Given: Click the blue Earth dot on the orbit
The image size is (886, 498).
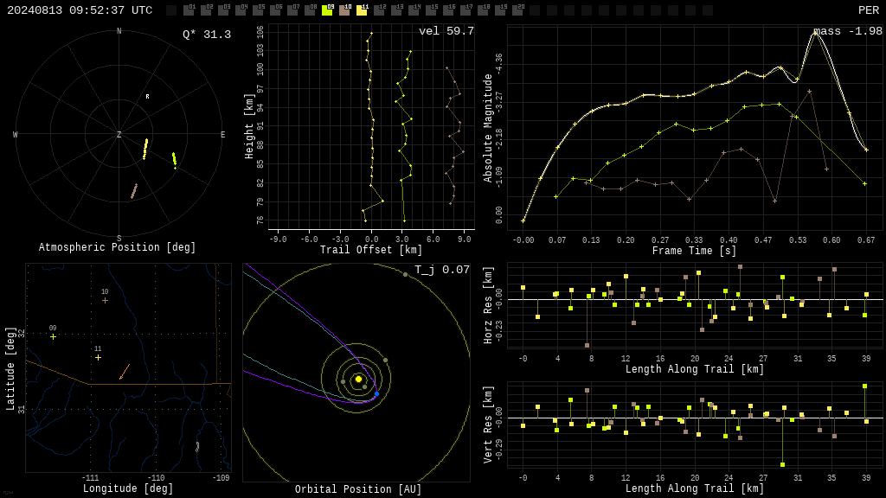Looking at the screenshot, I should pyautogui.click(x=377, y=393).
